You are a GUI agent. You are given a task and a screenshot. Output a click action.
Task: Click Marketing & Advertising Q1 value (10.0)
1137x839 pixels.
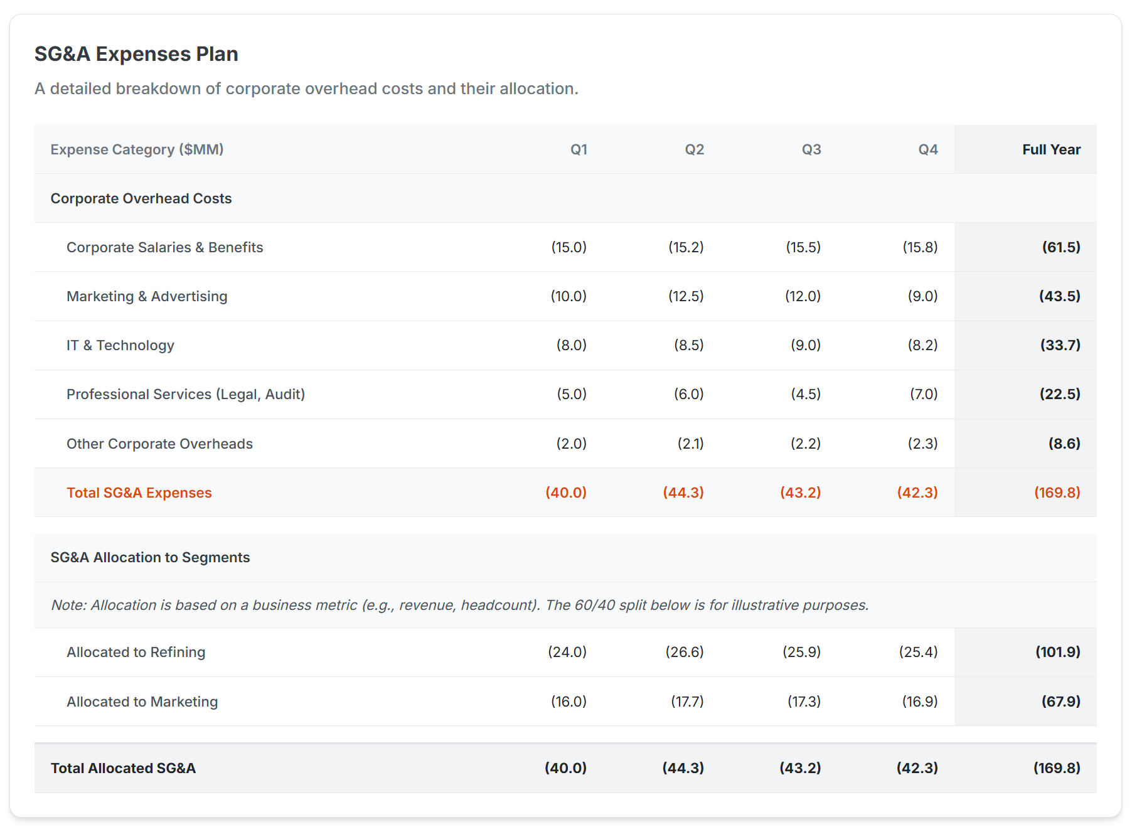click(568, 296)
